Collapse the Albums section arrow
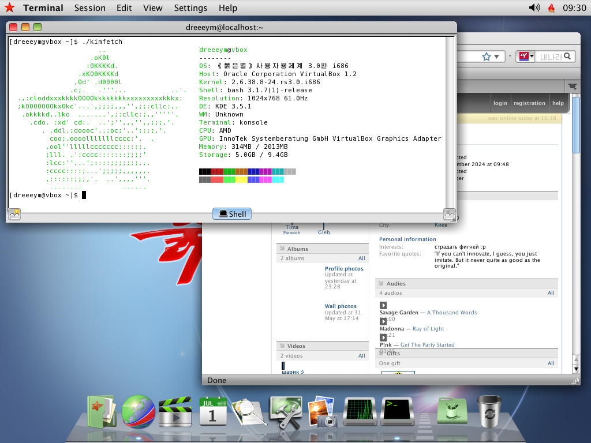The width and height of the screenshot is (591, 443). [x=282, y=249]
